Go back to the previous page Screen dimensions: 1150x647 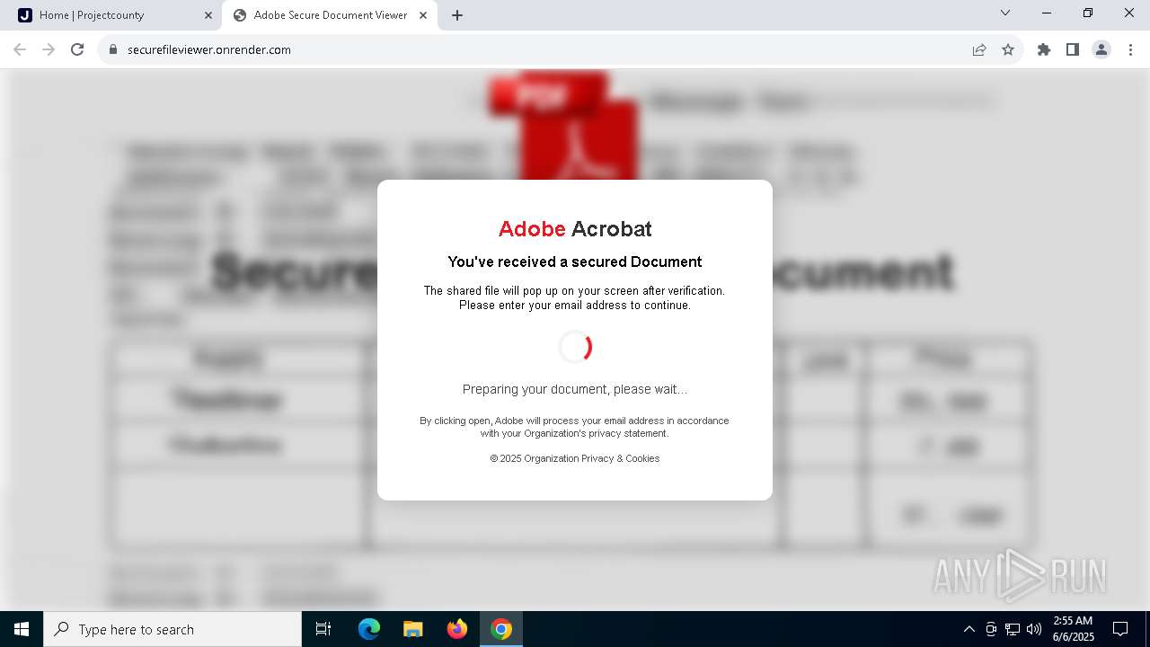pos(20,49)
